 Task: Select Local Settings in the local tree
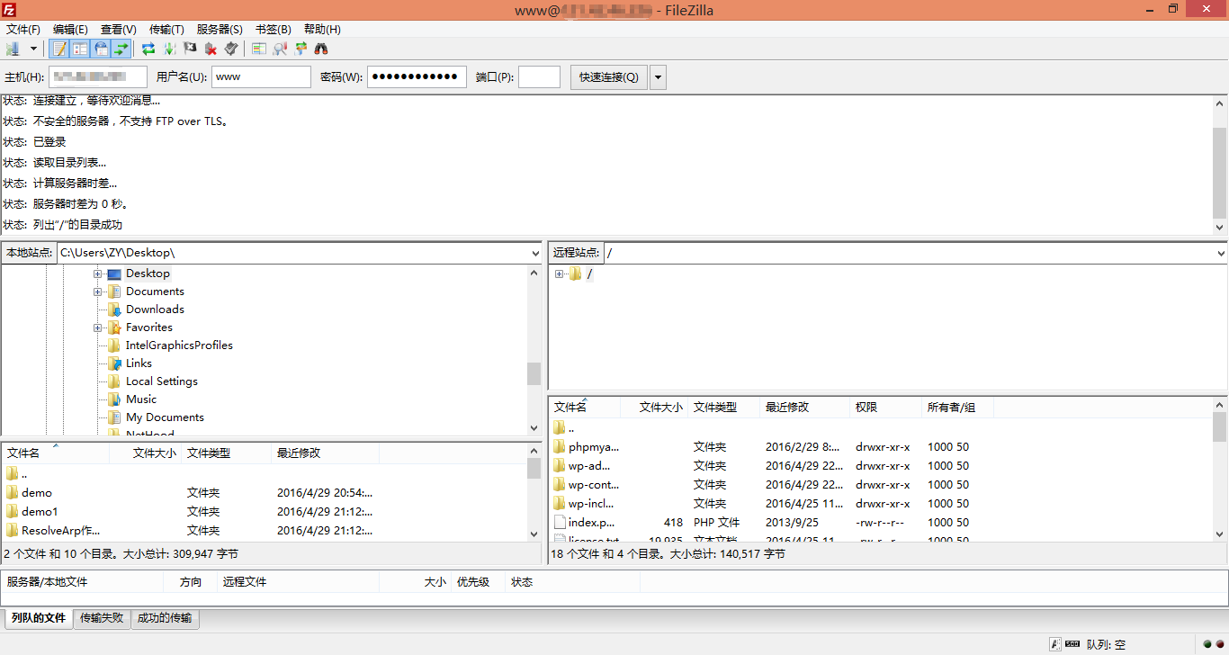tap(161, 381)
